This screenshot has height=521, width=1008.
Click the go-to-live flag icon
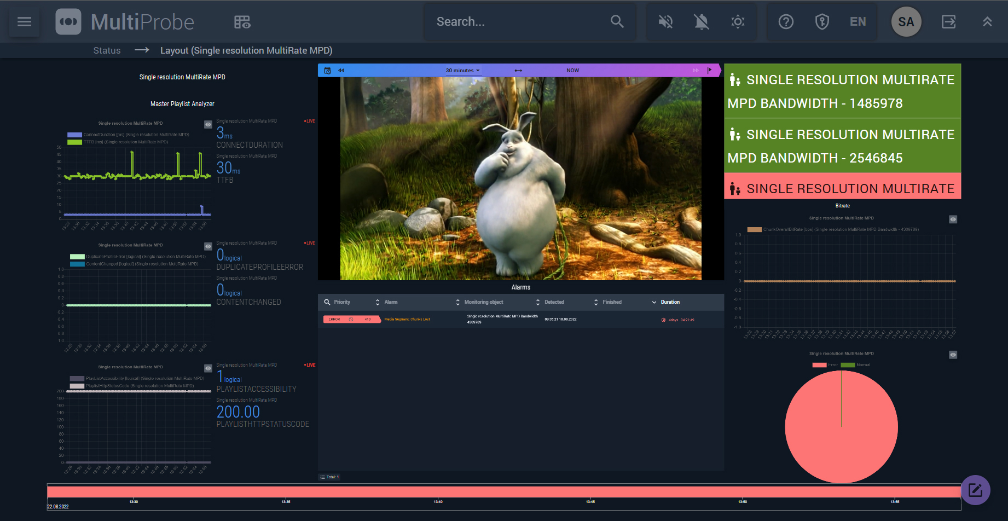(710, 71)
